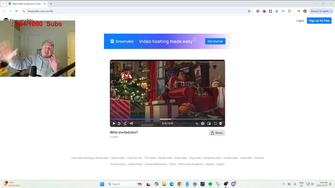This screenshot has height=188, width=335.
Task: Open Chrome profile avatar
Action: coord(305,11)
